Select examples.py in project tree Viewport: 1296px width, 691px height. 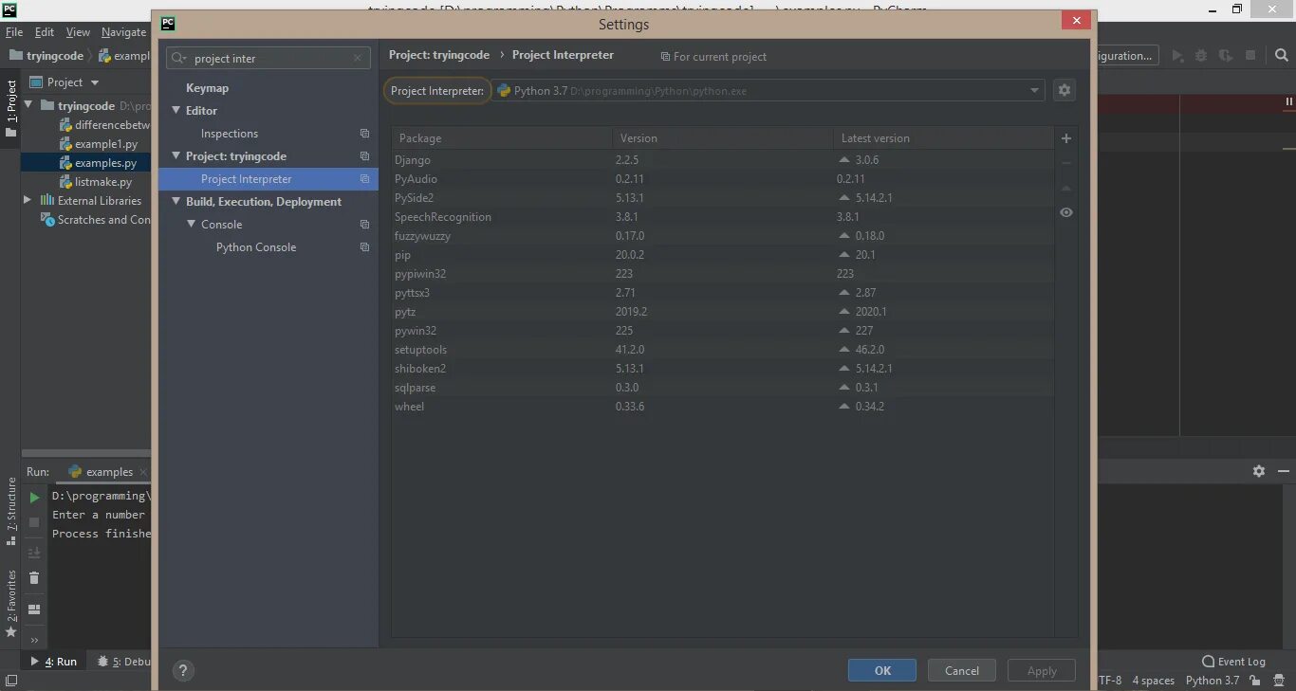click(x=106, y=163)
